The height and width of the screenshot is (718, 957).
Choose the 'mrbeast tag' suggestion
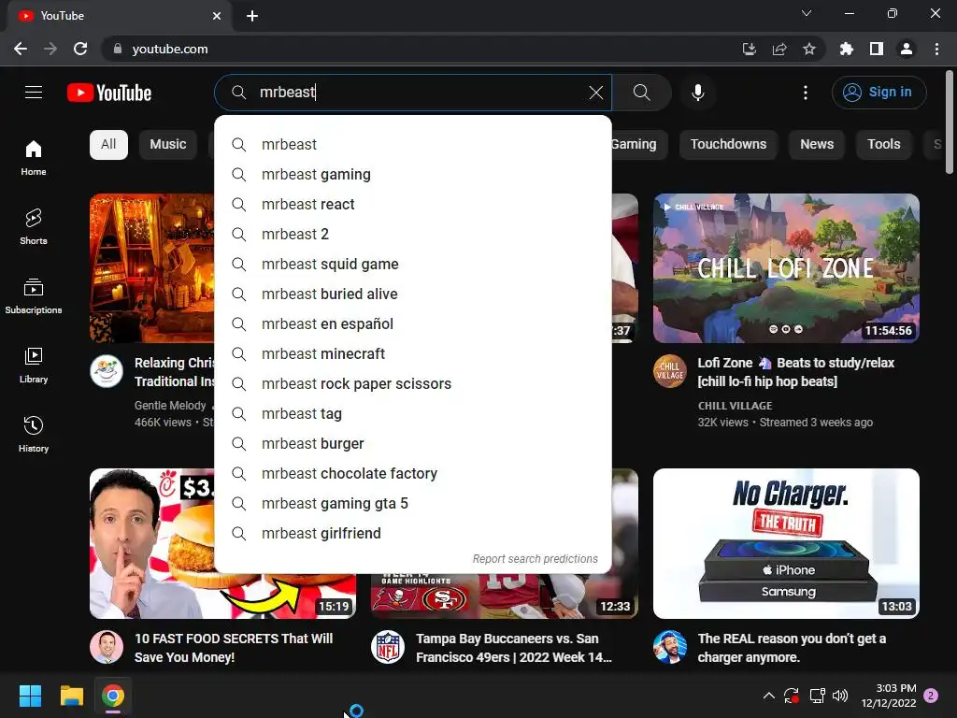point(413,414)
